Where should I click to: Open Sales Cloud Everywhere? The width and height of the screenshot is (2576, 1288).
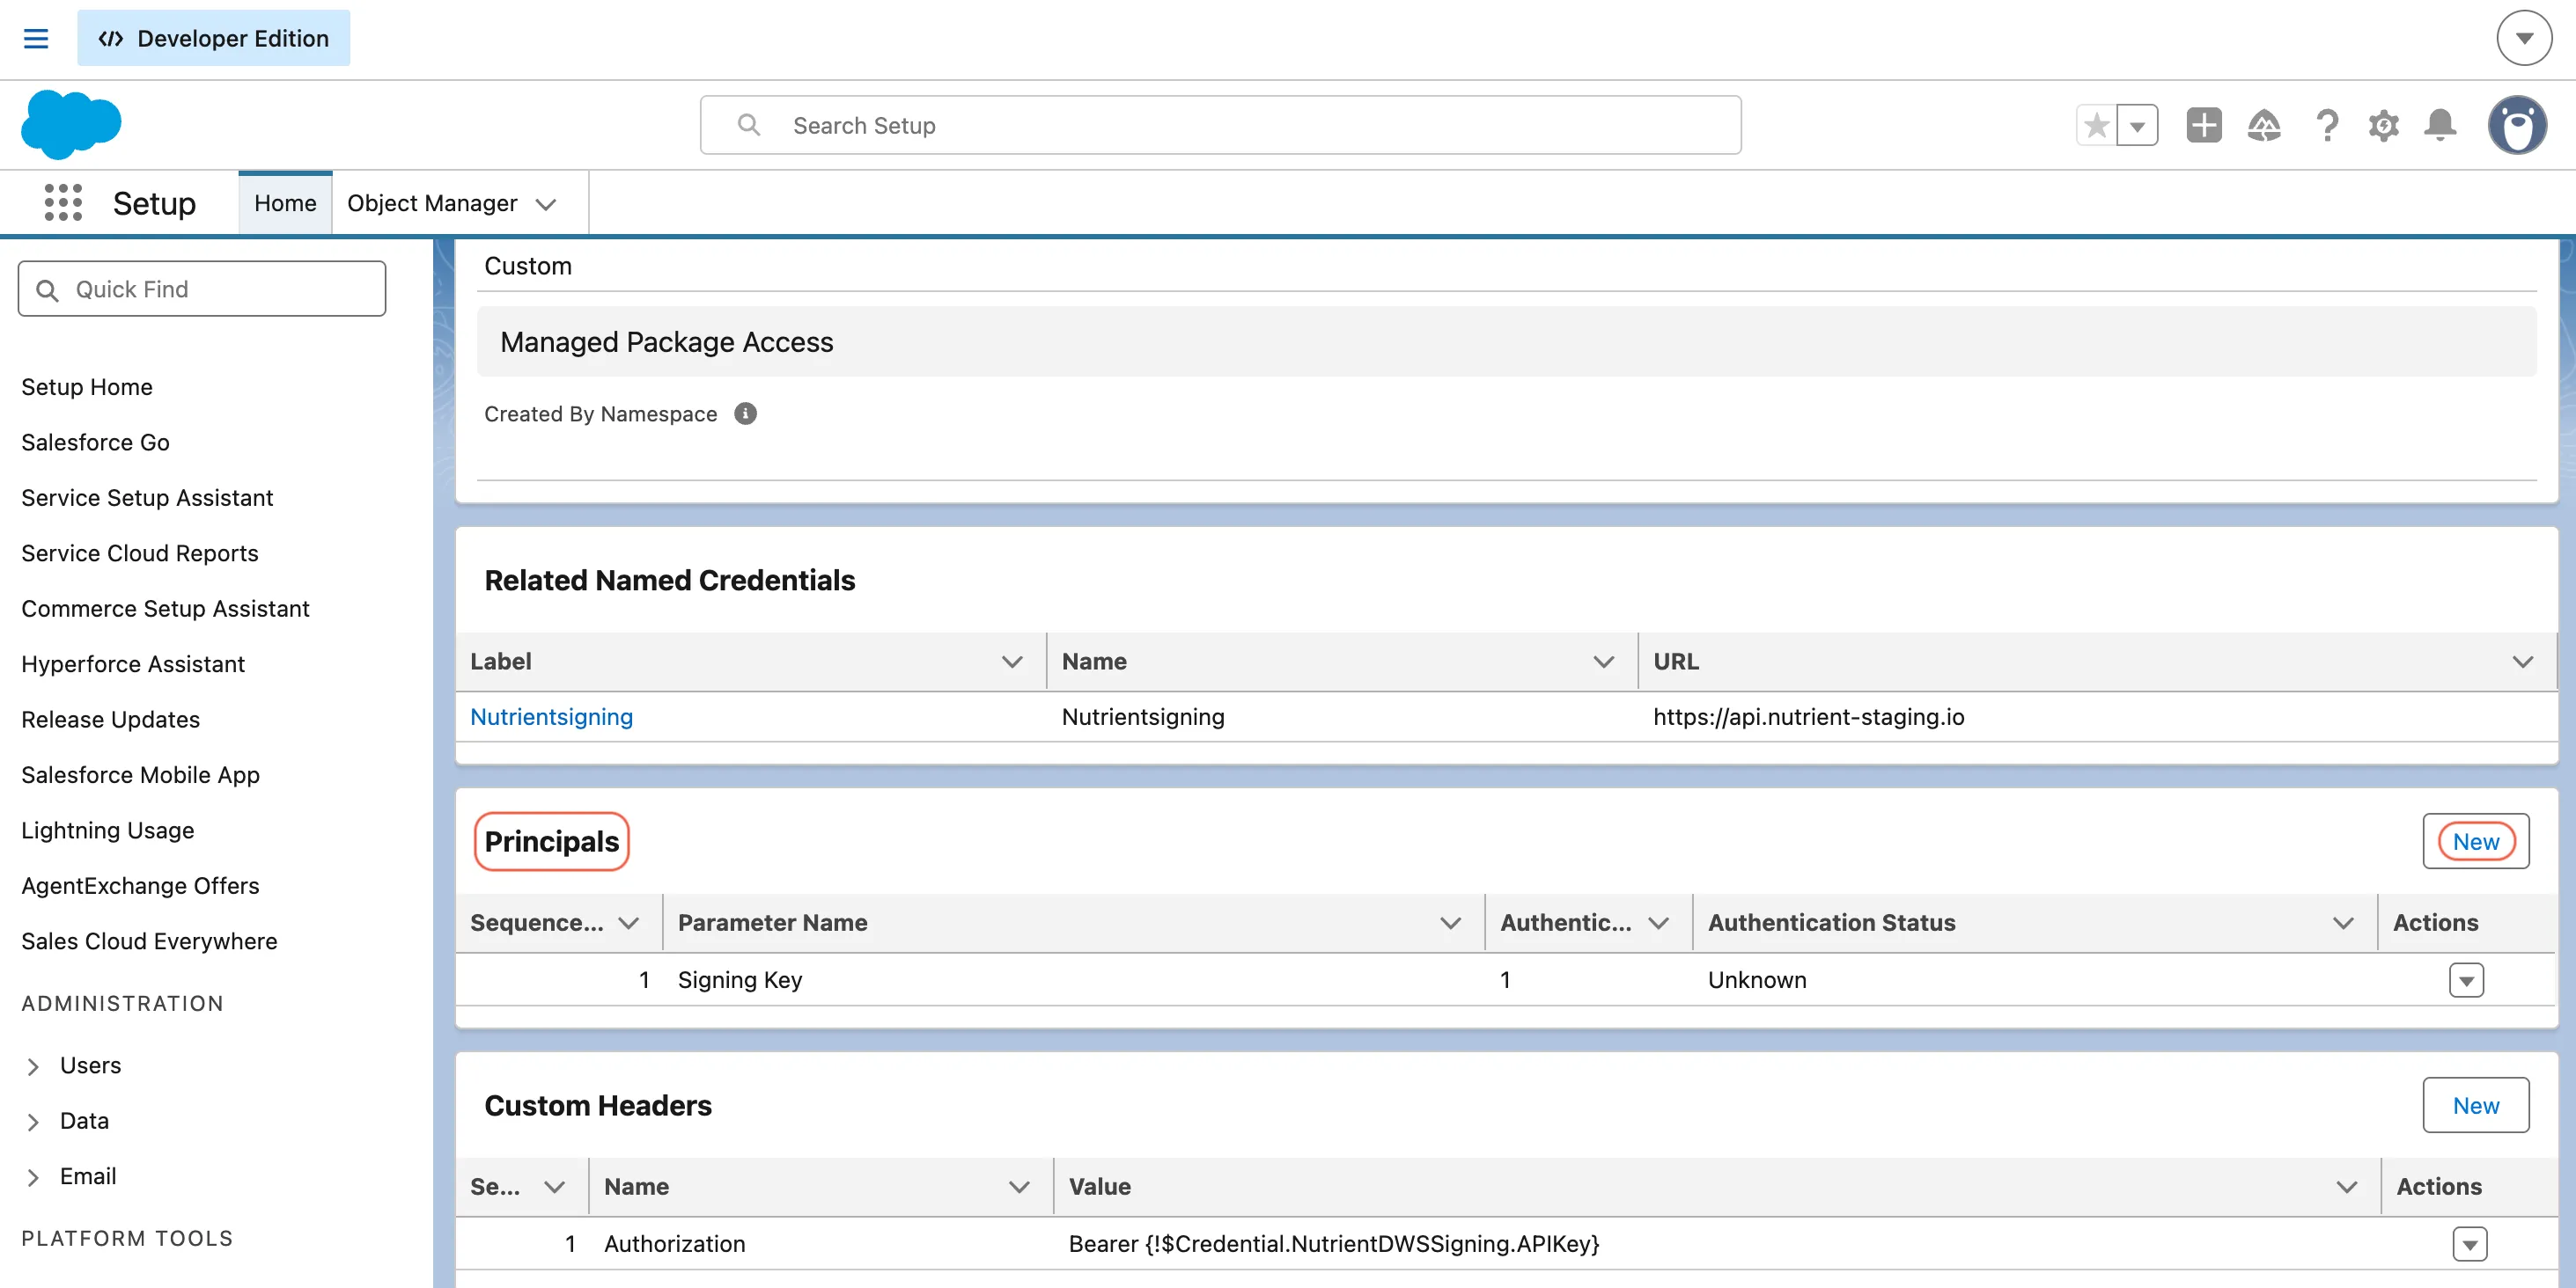149,941
